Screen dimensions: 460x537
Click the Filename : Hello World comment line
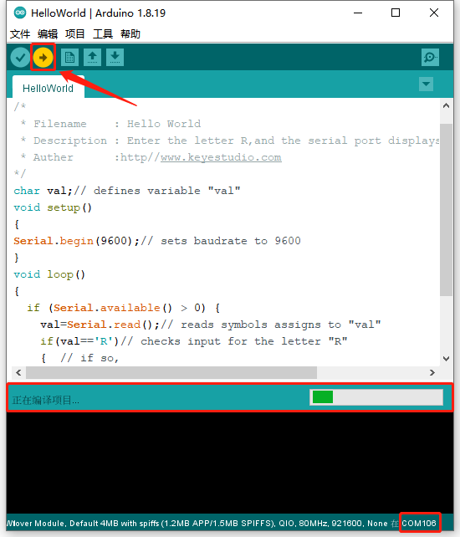pyautogui.click(x=110, y=124)
